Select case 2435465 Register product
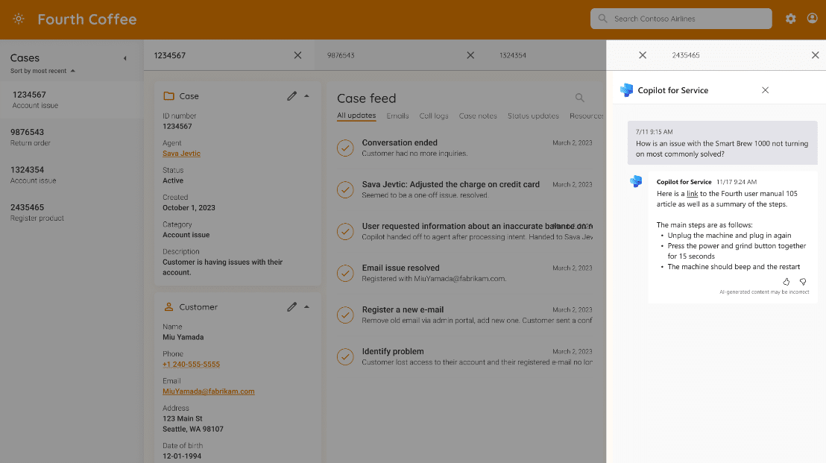Image resolution: width=826 pixels, height=463 pixels. point(72,212)
